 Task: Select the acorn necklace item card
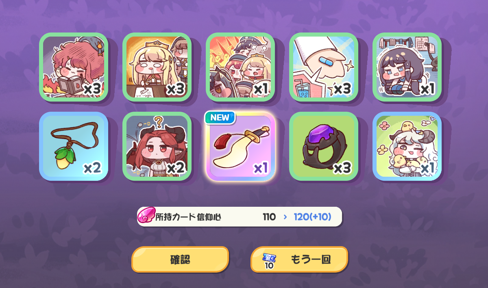tap(74, 146)
